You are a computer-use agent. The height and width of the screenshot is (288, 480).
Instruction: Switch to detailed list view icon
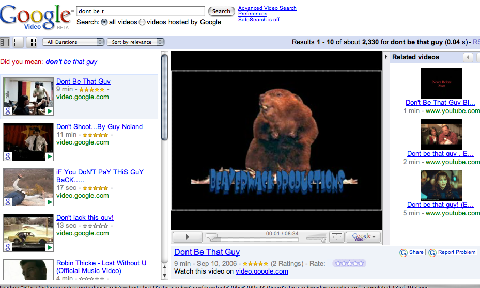pyautogui.click(x=19, y=42)
